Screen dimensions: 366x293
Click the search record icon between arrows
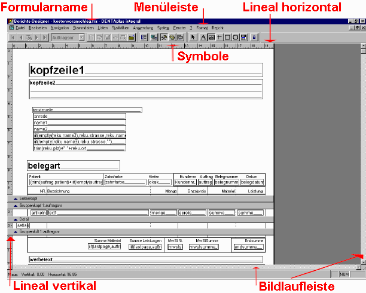click(x=29, y=37)
